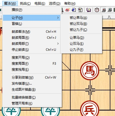Select 朗读着法(M) menu entry

pyautogui.click(x=32, y=32)
